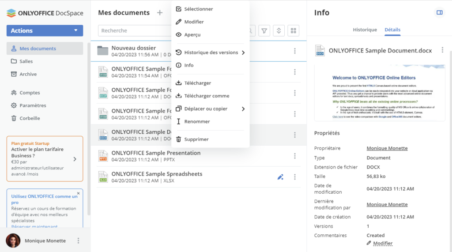This screenshot has height=252, width=452.
Task: Click plus icon next to Mes documents
Action: coord(159,13)
